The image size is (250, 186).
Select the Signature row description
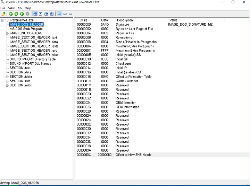[122, 25]
